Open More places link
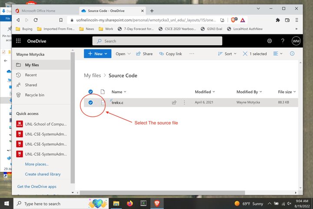This screenshot has height=209, width=313. [x=37, y=164]
